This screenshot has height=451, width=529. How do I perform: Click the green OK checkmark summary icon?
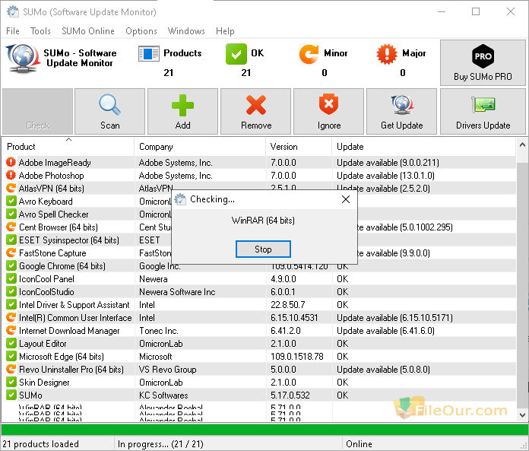click(x=236, y=54)
